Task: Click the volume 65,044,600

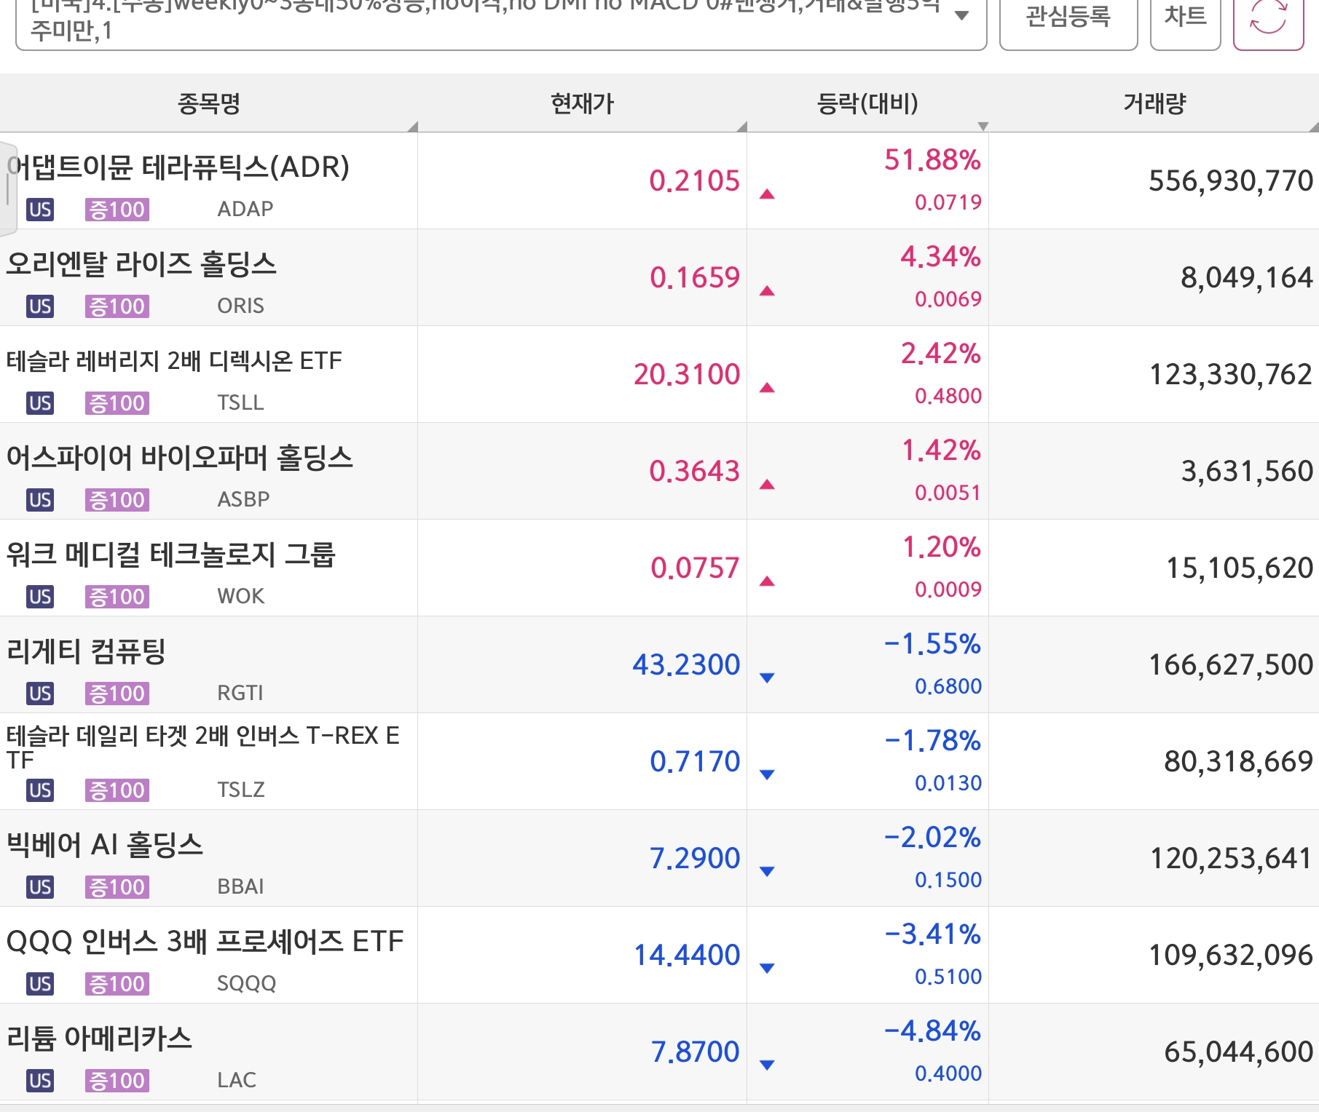Action: pyautogui.click(x=1239, y=1052)
